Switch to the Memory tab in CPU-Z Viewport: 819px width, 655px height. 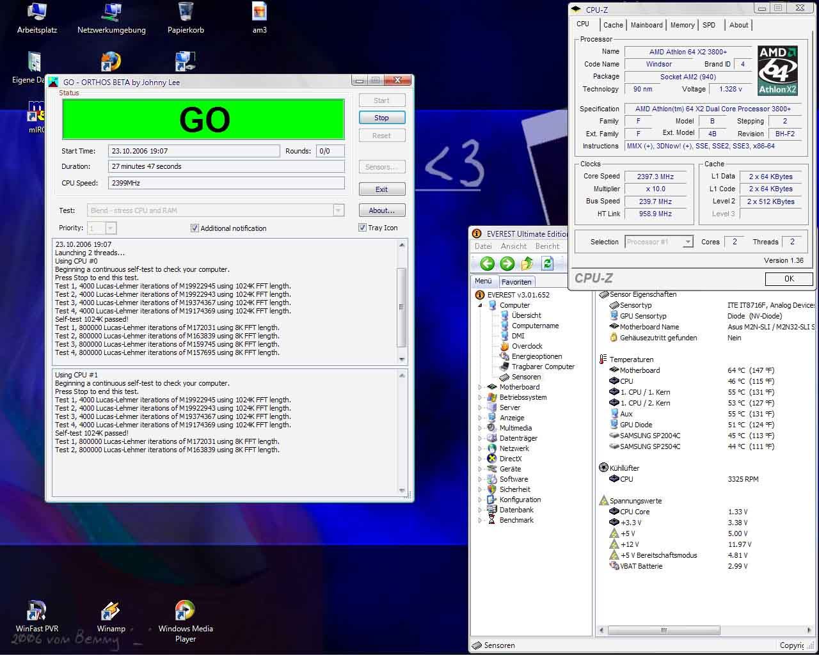682,25
